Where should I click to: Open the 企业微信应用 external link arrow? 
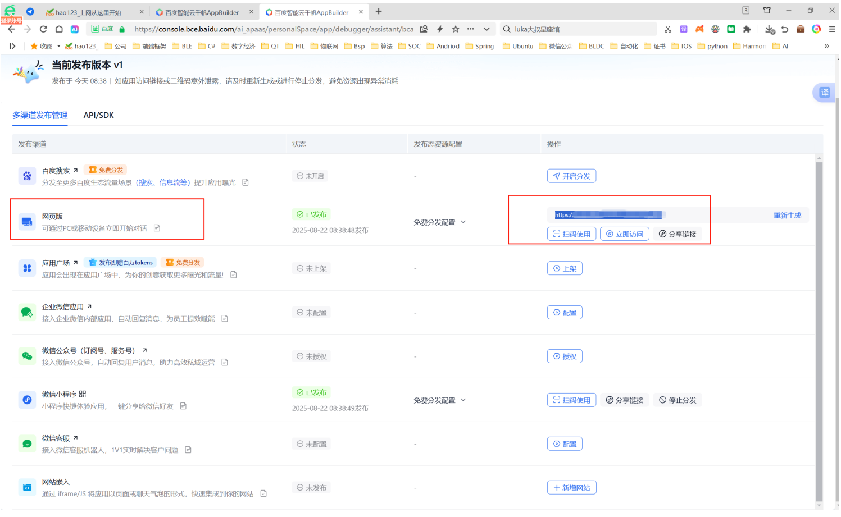coord(89,306)
